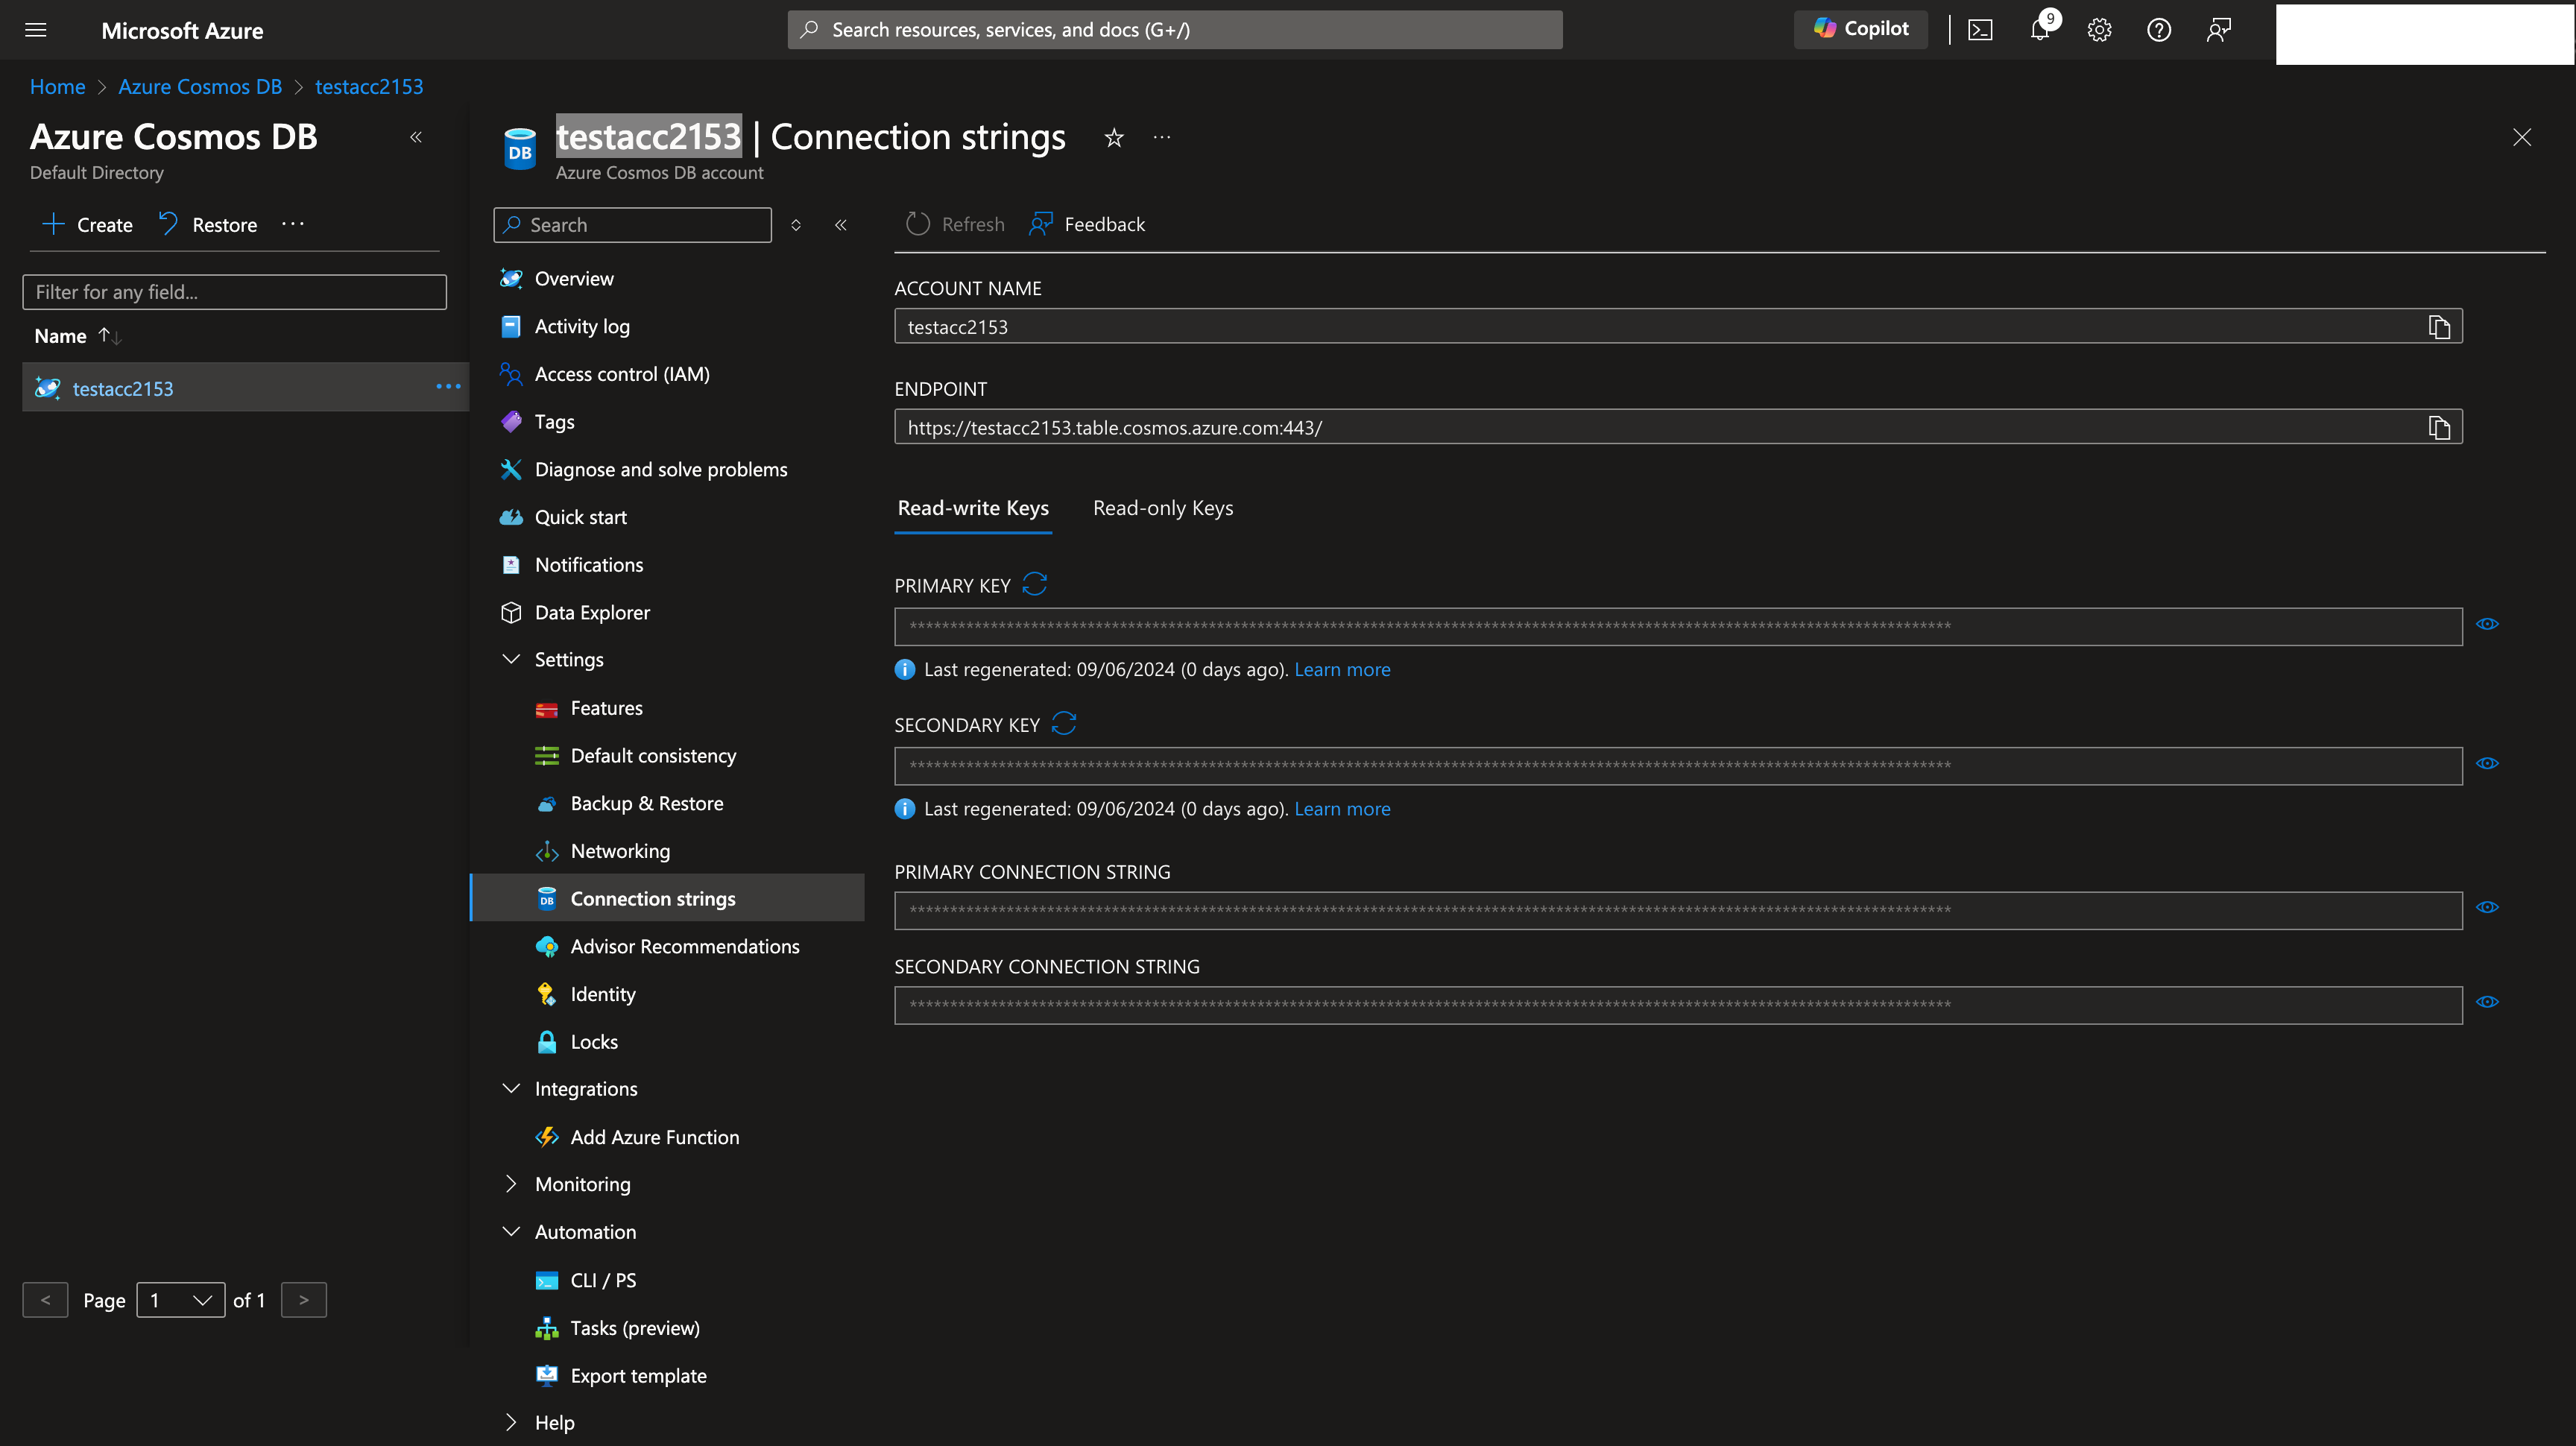Select Backup & Restore in the menu
This screenshot has height=1446, width=2576.
(647, 802)
